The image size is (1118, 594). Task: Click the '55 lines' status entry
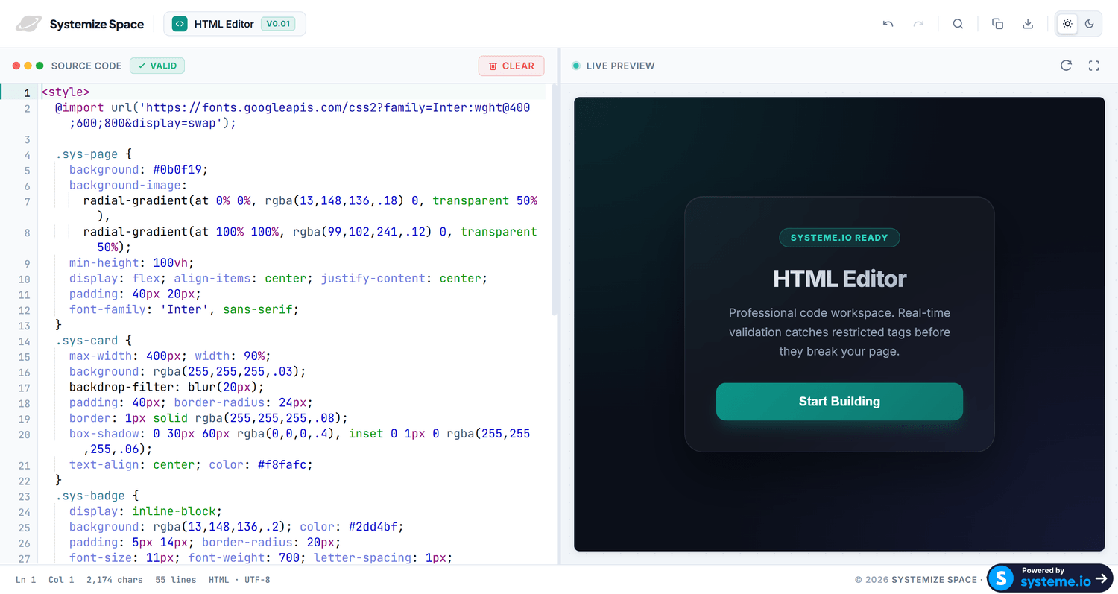176,579
